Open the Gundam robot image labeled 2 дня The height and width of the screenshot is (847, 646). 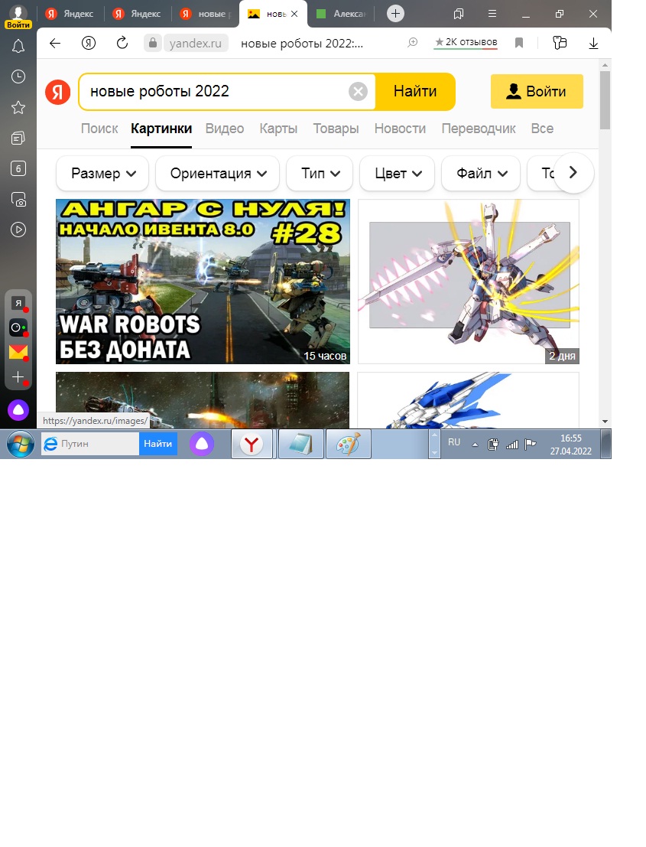pyautogui.click(x=469, y=282)
